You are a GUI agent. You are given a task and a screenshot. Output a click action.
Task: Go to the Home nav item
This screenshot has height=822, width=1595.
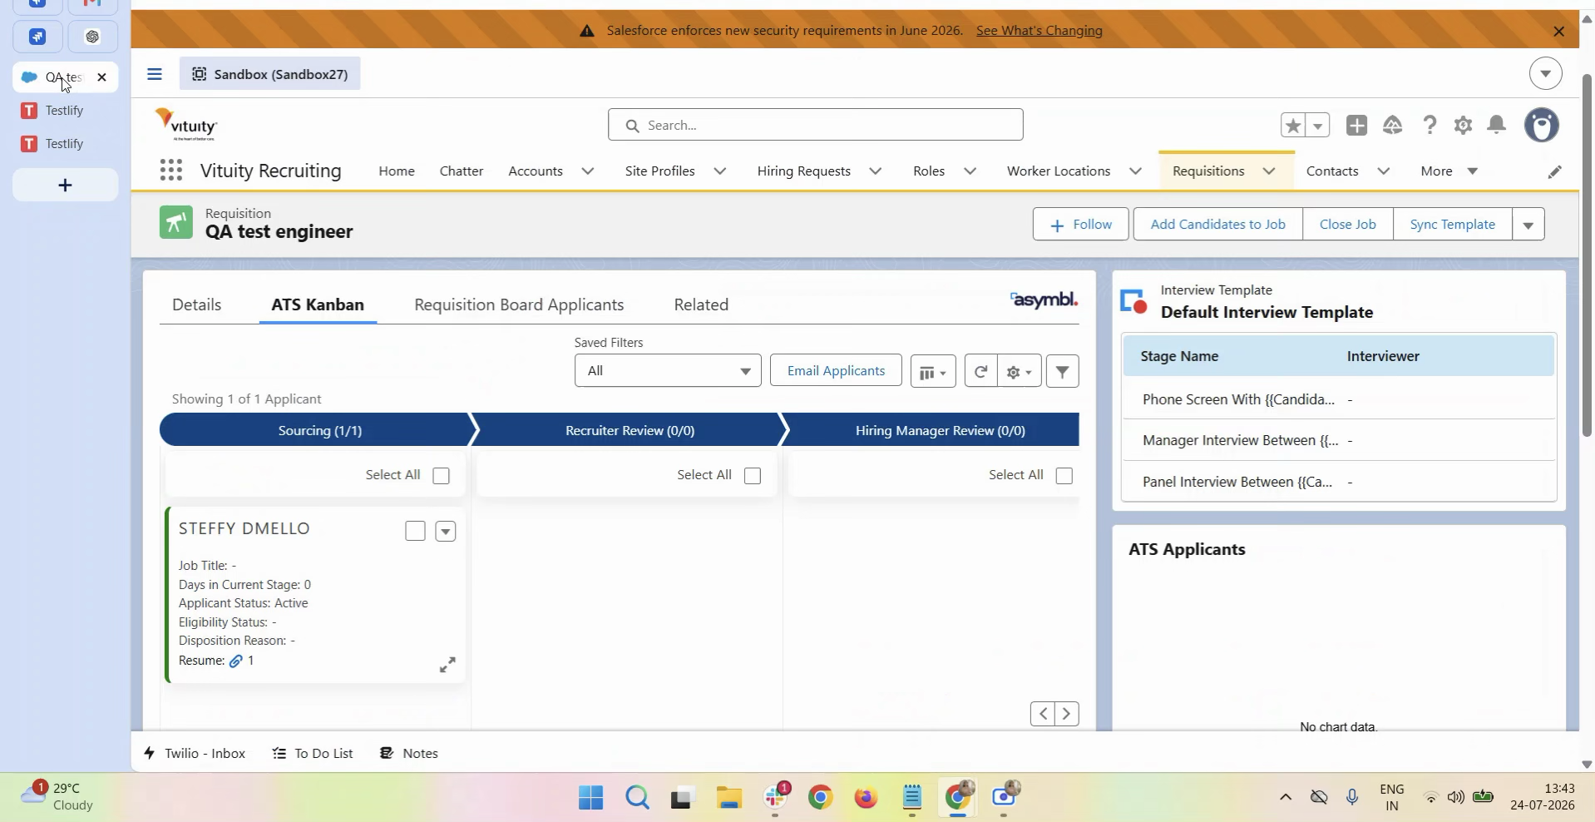tap(397, 171)
